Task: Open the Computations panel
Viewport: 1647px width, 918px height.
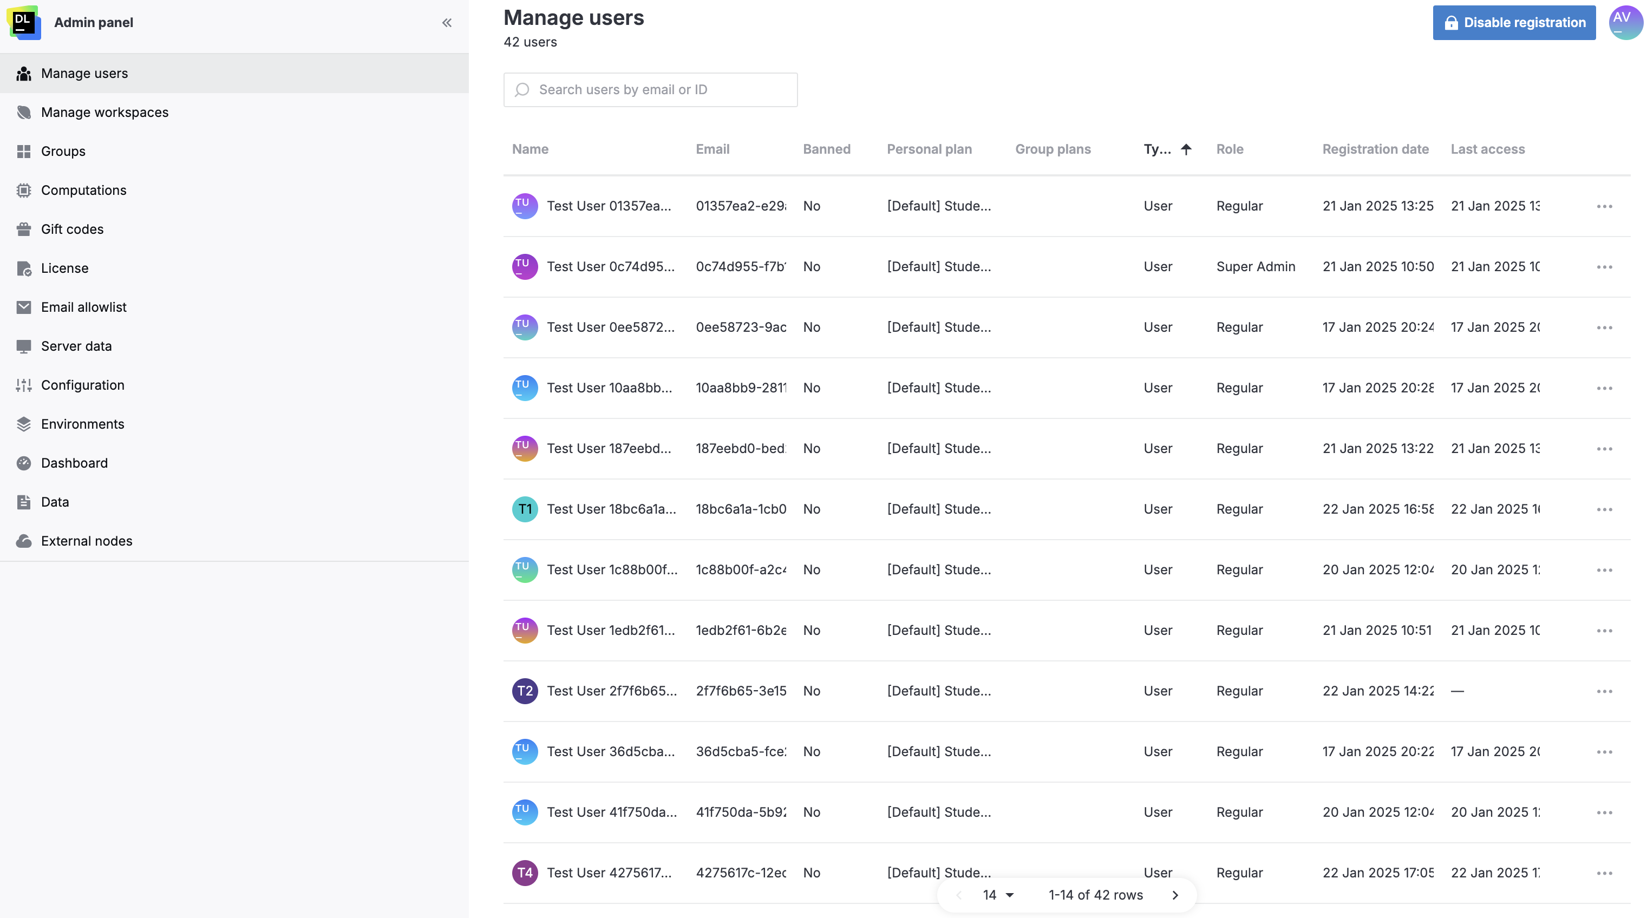Action: tap(83, 190)
